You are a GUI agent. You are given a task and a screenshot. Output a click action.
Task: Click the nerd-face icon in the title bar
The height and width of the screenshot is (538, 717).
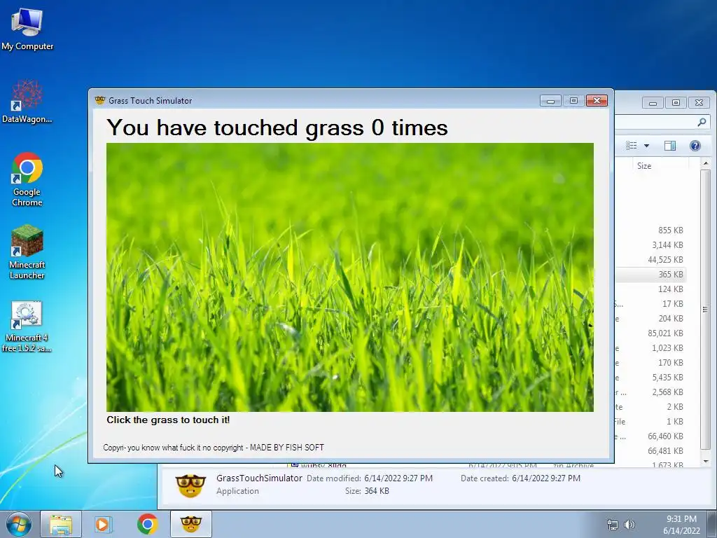point(99,100)
